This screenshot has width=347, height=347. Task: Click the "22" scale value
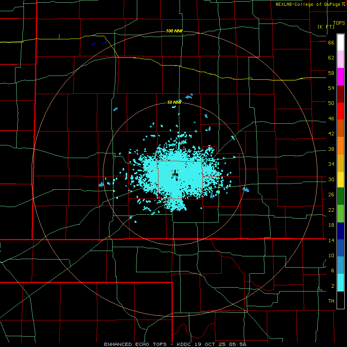(331, 210)
